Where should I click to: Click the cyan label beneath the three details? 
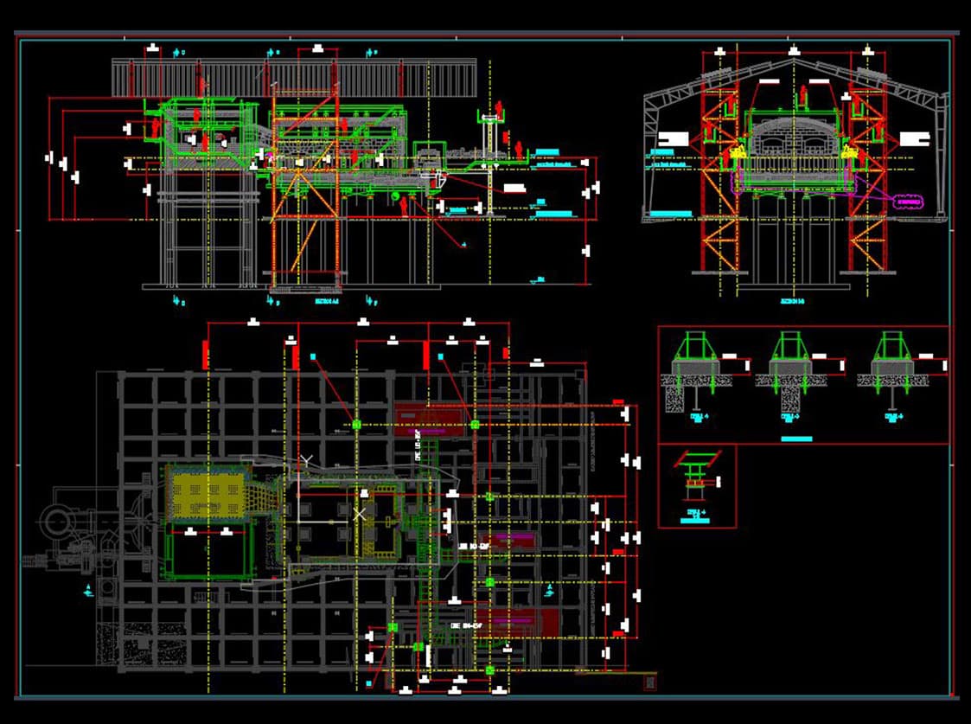pyautogui.click(x=796, y=439)
